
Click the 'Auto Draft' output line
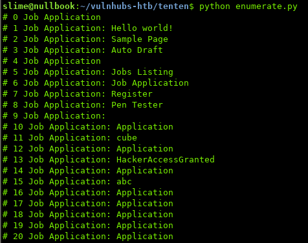[x=83, y=50]
